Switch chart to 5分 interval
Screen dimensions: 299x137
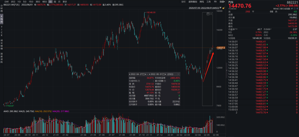click(25, 1)
